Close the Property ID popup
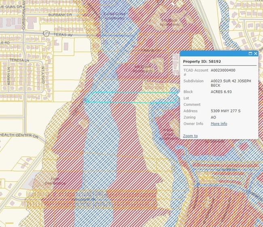 [x=255, y=54]
